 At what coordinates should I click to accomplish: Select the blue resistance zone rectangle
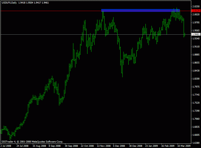(141, 10)
